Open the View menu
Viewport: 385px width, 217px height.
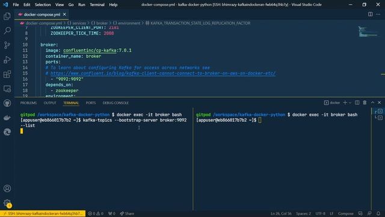[60, 5]
